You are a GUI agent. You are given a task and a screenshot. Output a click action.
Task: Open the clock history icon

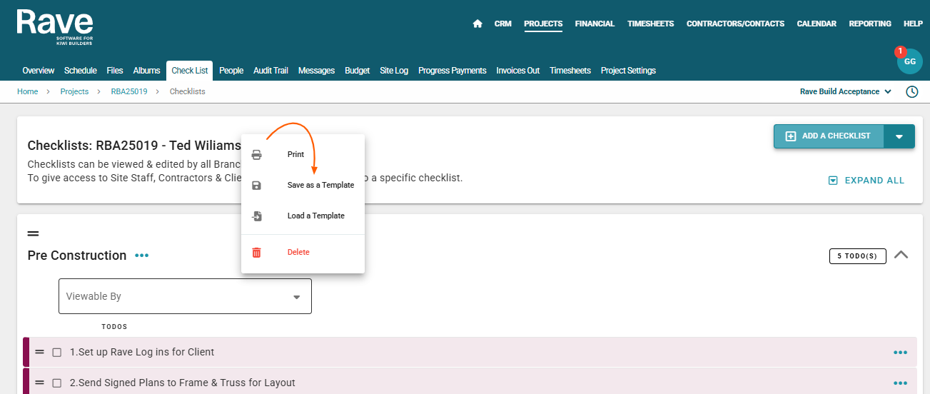[x=911, y=91]
